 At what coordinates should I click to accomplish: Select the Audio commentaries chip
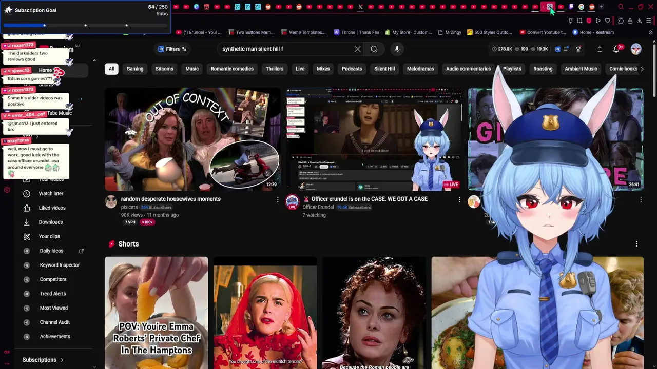click(468, 69)
